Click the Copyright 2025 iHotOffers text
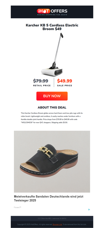The image size is (104, 228). (x=35, y=224)
